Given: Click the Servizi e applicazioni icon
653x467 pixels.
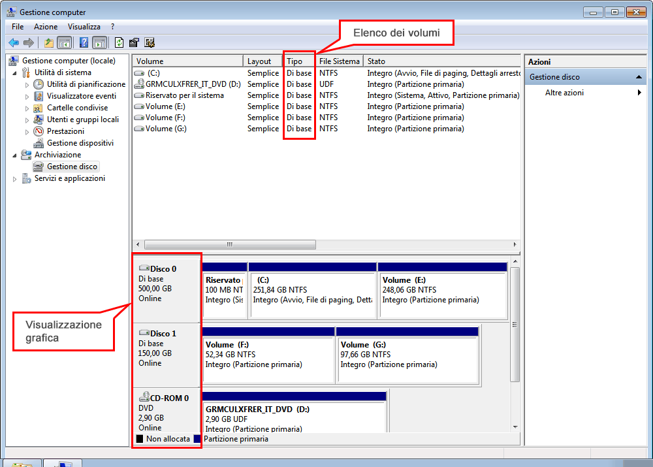Looking at the screenshot, I should 26,179.
